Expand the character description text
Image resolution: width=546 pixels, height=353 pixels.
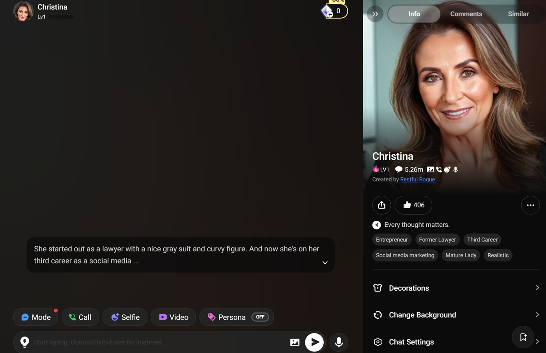click(x=325, y=263)
